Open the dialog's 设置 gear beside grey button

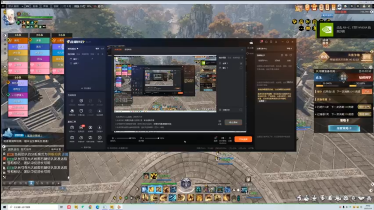(x=220, y=122)
